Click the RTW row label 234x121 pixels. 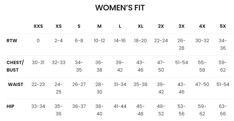[12, 41]
